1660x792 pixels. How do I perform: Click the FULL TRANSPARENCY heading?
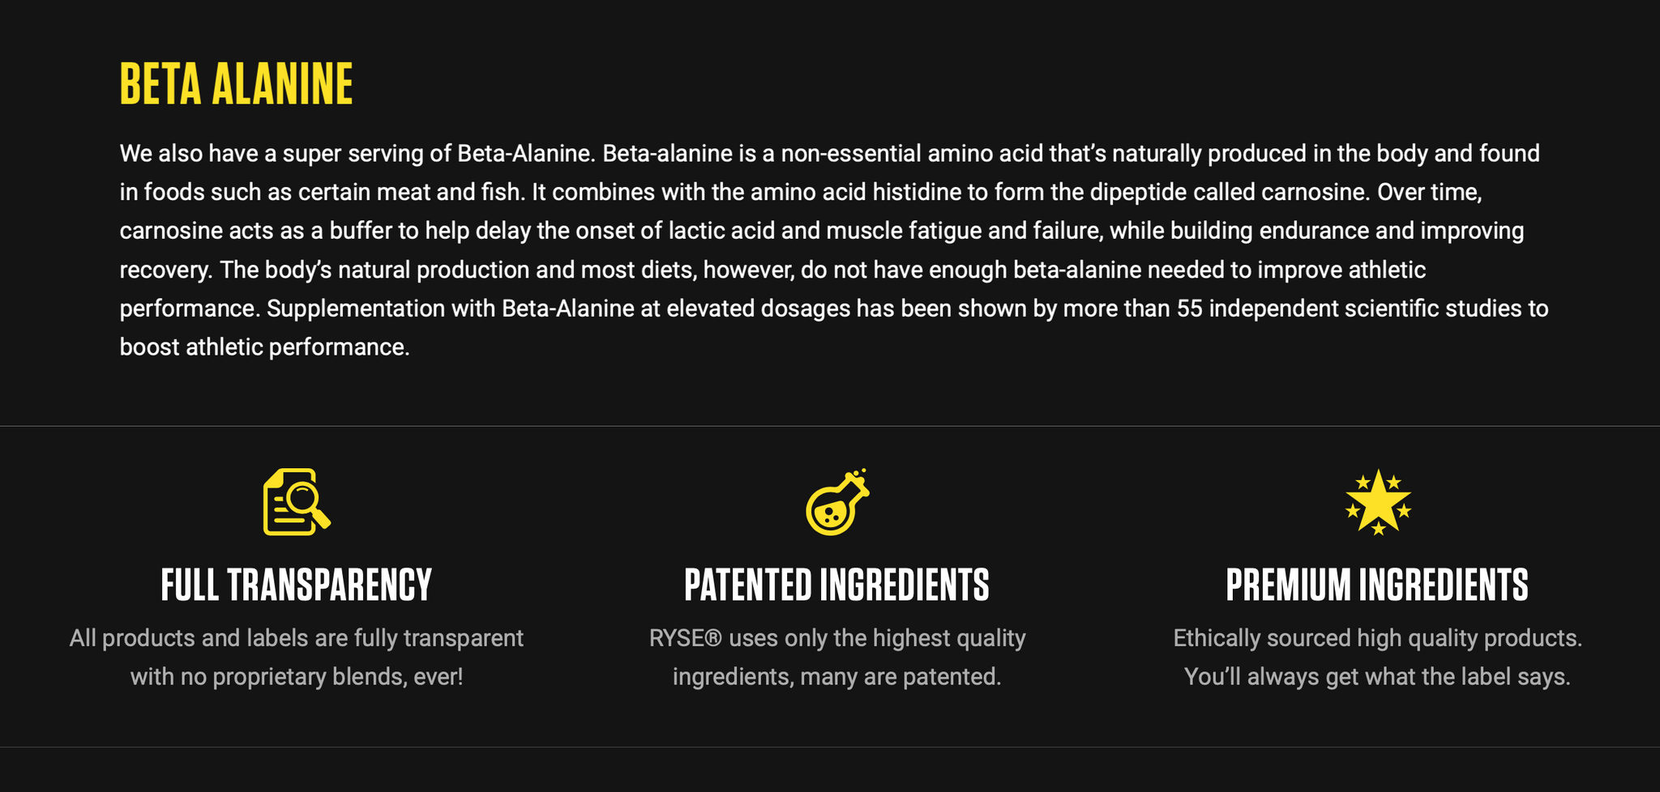(297, 585)
